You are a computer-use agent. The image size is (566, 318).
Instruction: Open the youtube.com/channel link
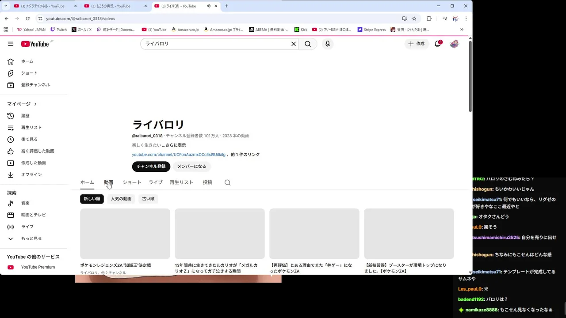click(179, 155)
